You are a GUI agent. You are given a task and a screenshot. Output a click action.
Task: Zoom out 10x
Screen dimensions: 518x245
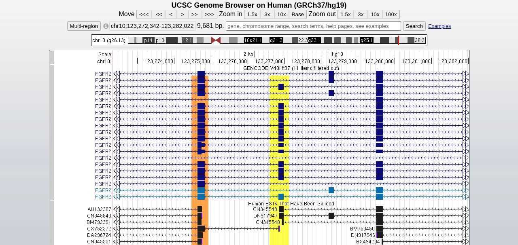375,15
